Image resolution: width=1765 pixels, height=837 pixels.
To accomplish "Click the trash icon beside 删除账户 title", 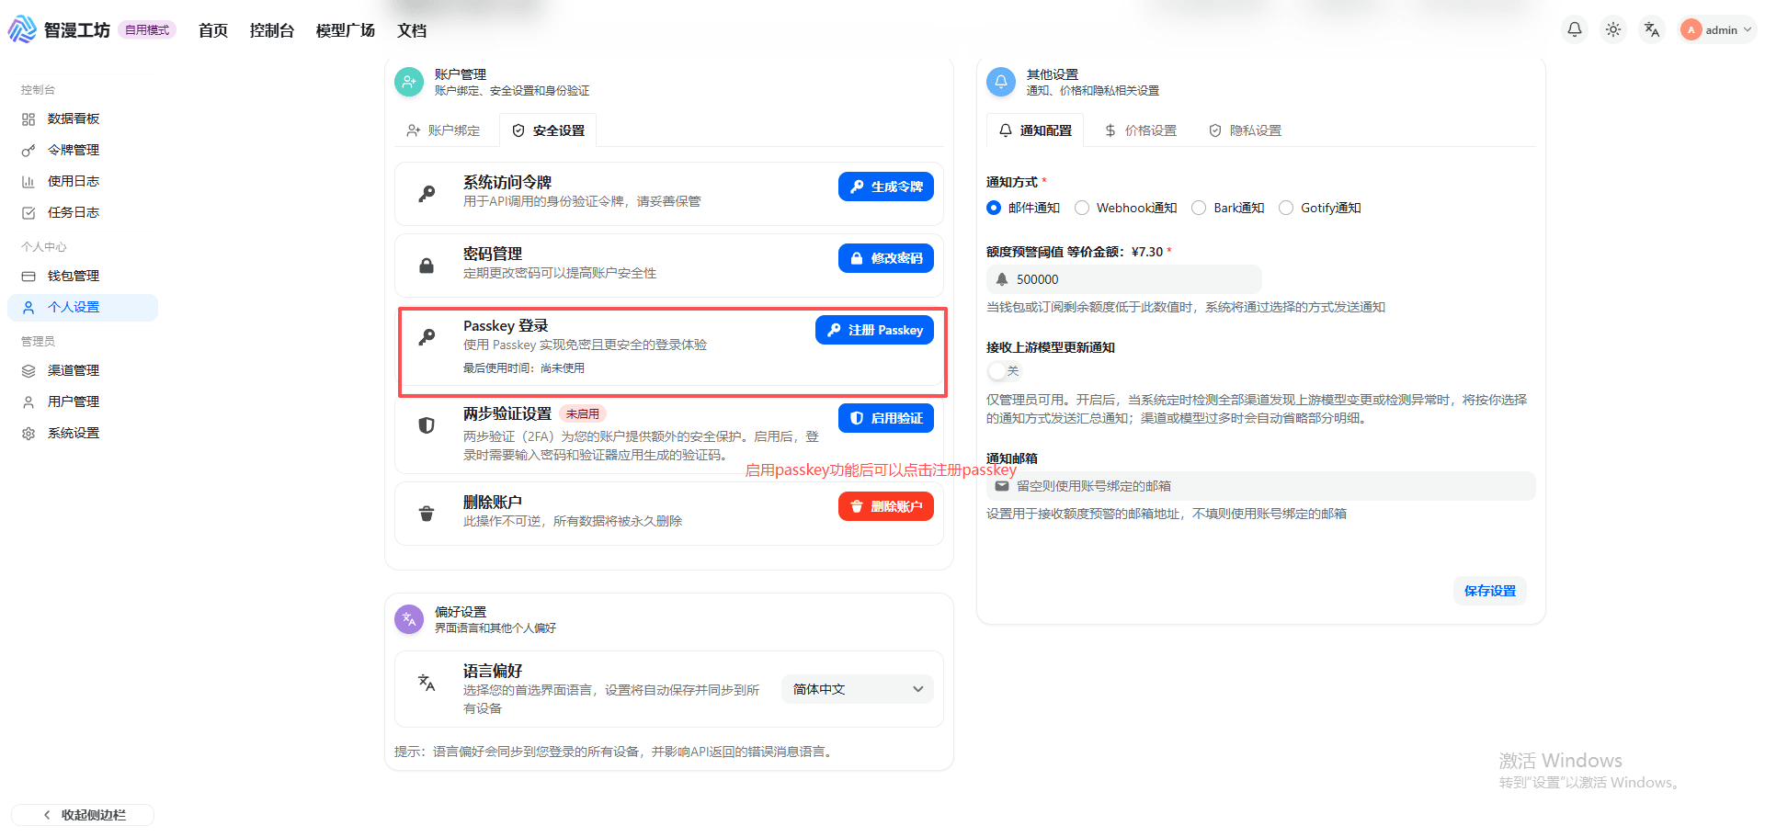I will (x=427, y=514).
